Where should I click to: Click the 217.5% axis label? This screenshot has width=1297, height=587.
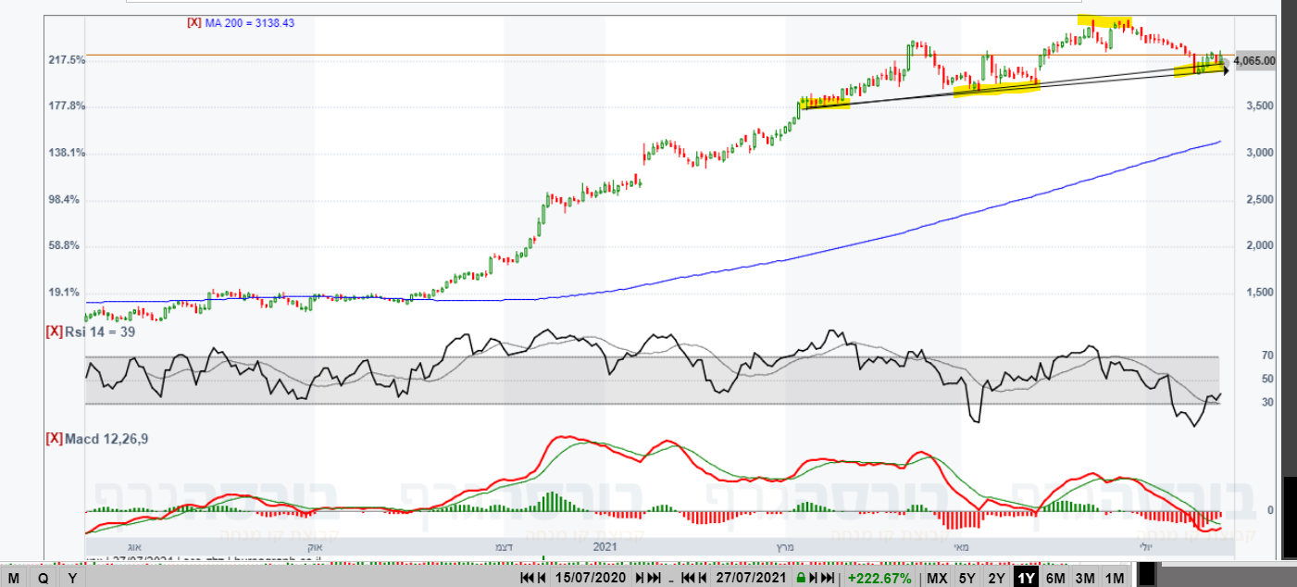click(67, 60)
